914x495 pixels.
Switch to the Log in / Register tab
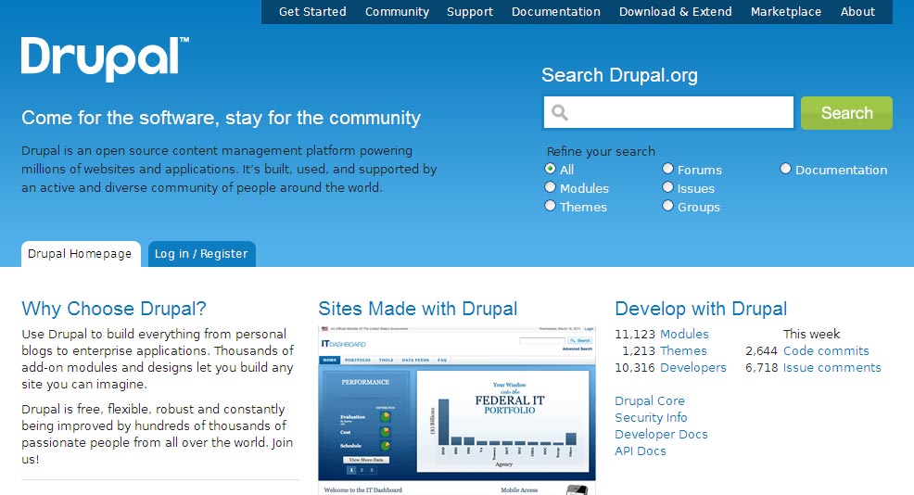tap(202, 254)
